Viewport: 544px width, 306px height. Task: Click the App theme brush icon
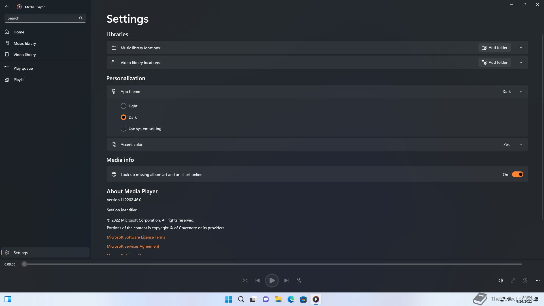[x=114, y=92]
